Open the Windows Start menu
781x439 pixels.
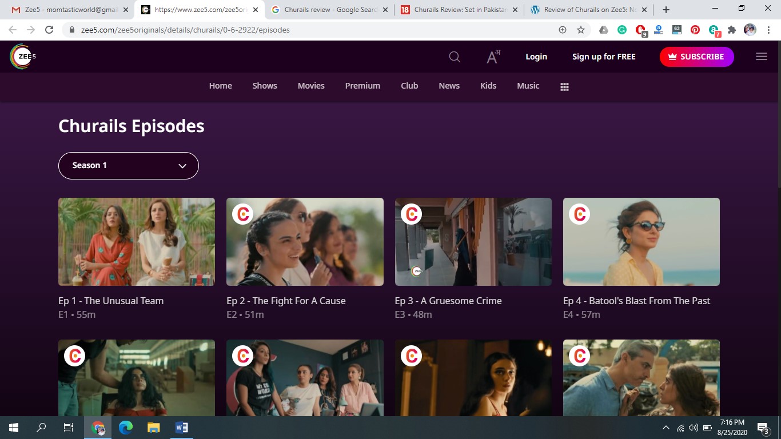(x=14, y=428)
